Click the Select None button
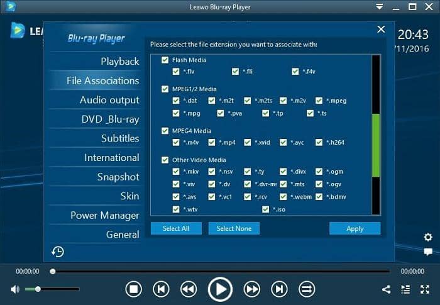This screenshot has width=440, height=305. pyautogui.click(x=234, y=228)
